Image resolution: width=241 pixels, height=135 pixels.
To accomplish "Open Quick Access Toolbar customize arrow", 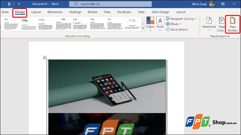I will coord(19,4).
